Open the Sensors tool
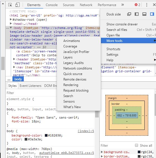The height and width of the screenshot is (158, 156). coord(79,101)
